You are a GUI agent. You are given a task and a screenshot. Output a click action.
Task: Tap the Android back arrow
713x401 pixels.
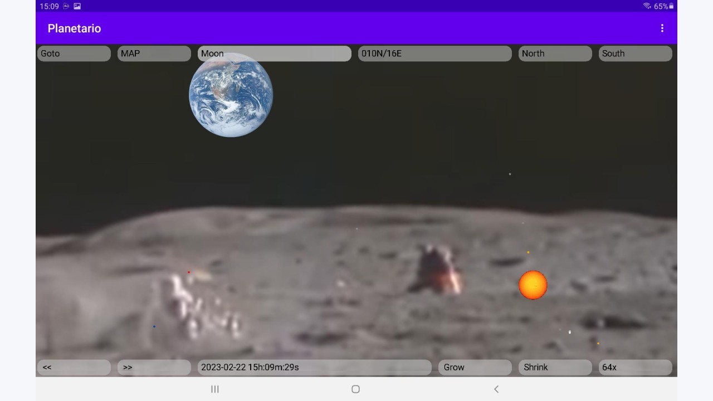coord(496,389)
